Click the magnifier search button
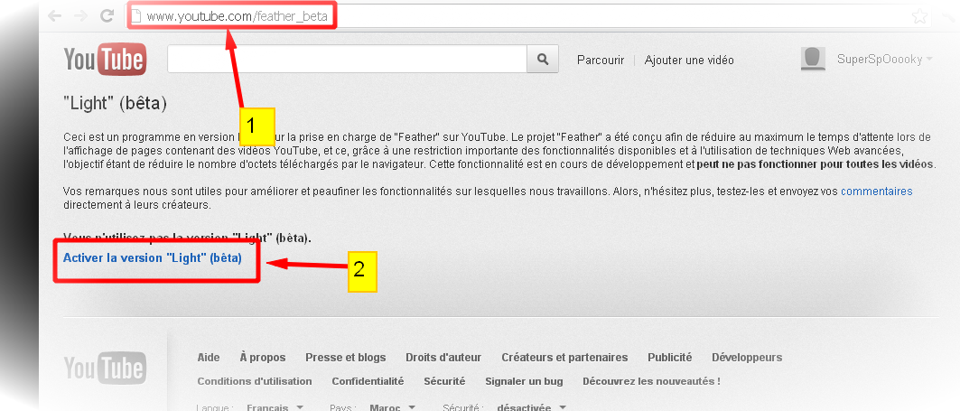 tap(543, 60)
